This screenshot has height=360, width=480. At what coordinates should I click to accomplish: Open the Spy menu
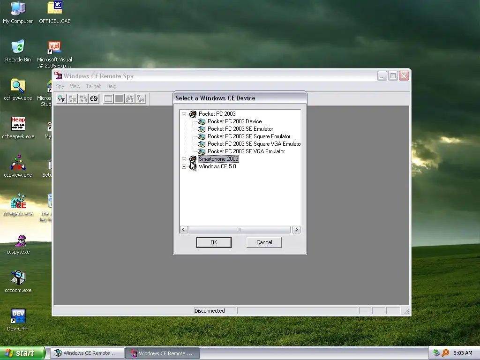tap(60, 86)
